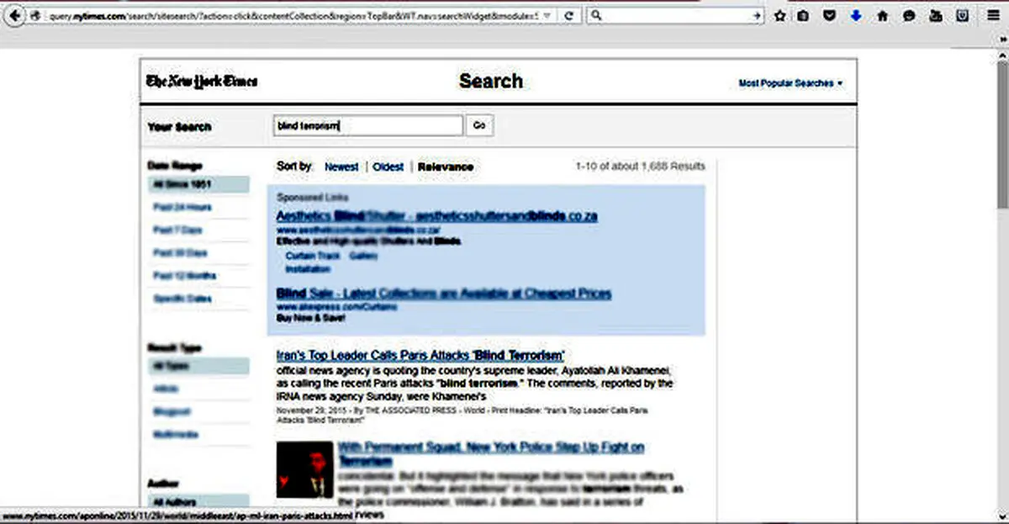Screen dimensions: 1009x524
Task: Click The New York Times logo
Action: click(x=202, y=82)
